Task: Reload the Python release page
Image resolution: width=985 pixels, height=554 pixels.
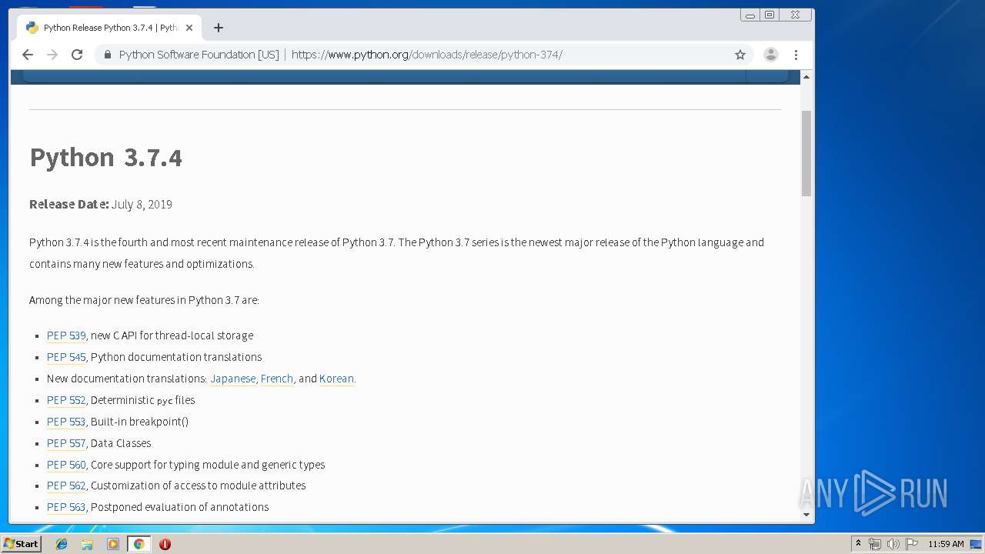Action: point(77,55)
